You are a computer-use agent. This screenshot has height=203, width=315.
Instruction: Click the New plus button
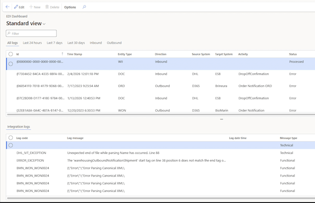(x=35, y=7)
